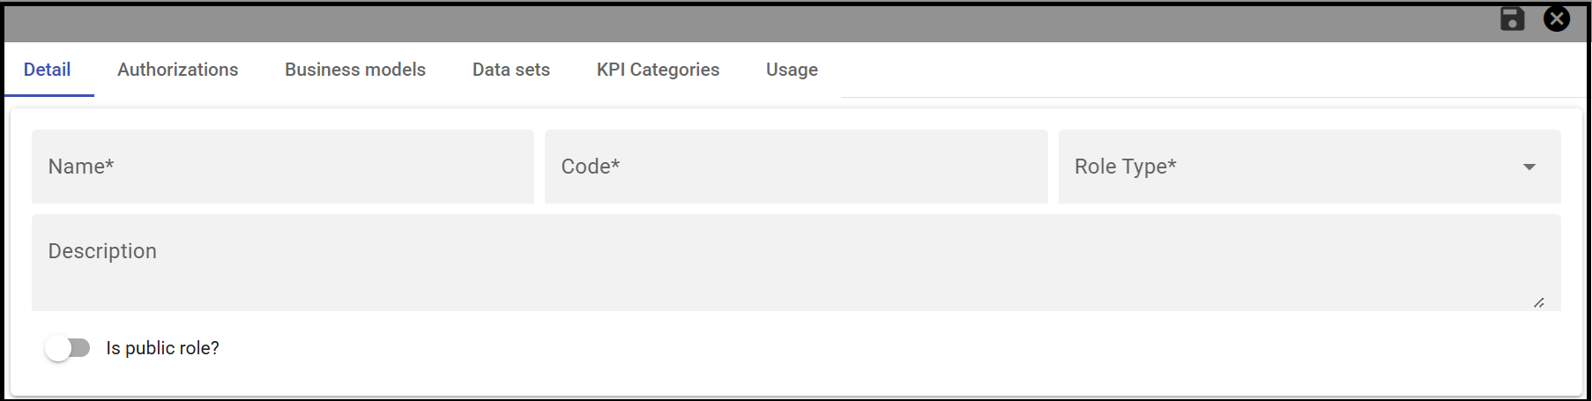Click into the Code field
Viewport: 1592px width, 401px height.
pos(796,167)
